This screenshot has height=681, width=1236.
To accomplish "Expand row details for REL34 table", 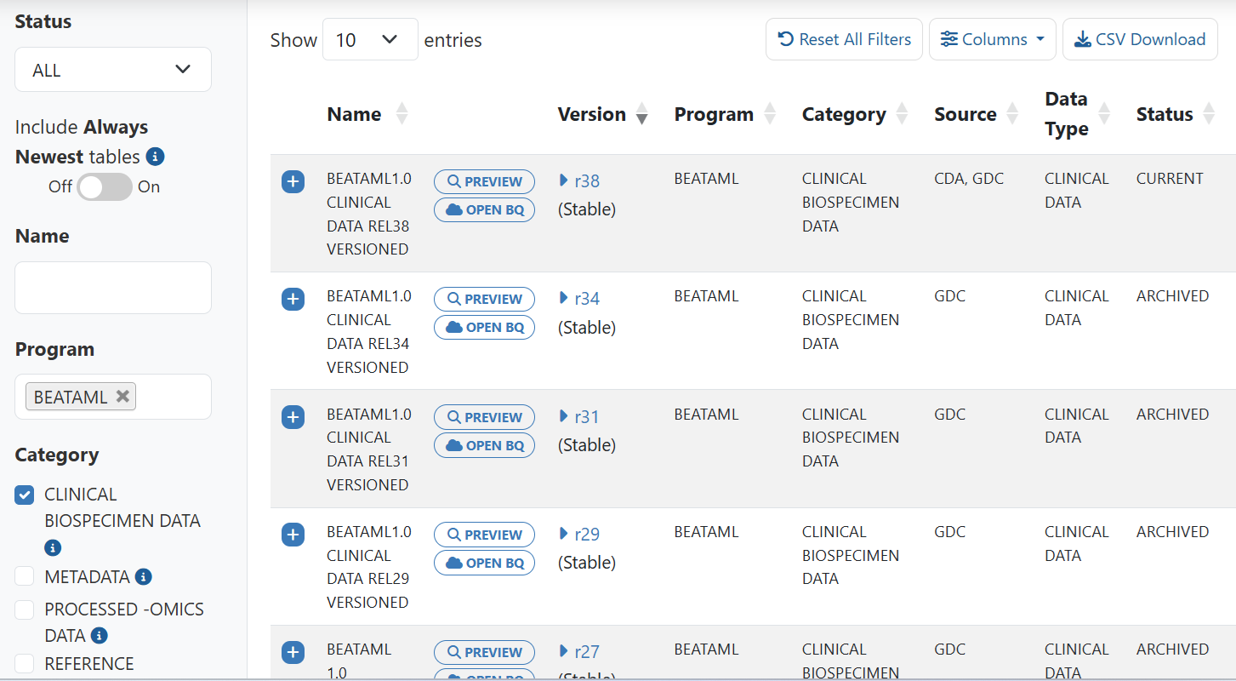I will pos(293,299).
